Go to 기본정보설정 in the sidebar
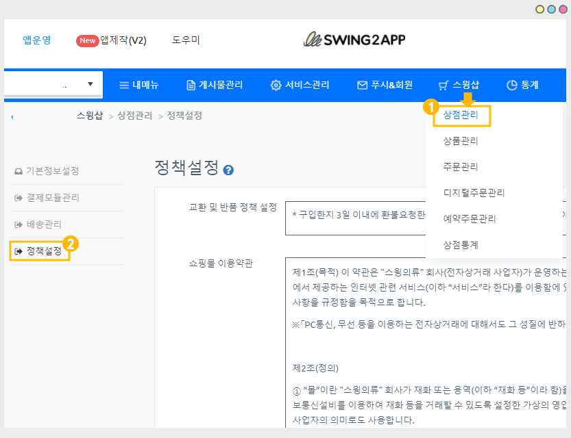 [x=52, y=171]
